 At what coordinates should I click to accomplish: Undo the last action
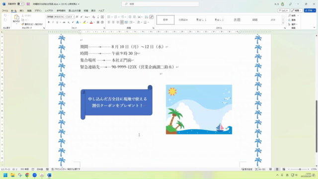[x=5, y=15]
